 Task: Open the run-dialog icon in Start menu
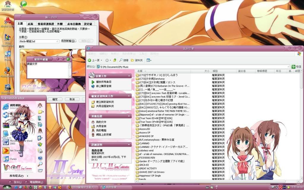click(40, 171)
